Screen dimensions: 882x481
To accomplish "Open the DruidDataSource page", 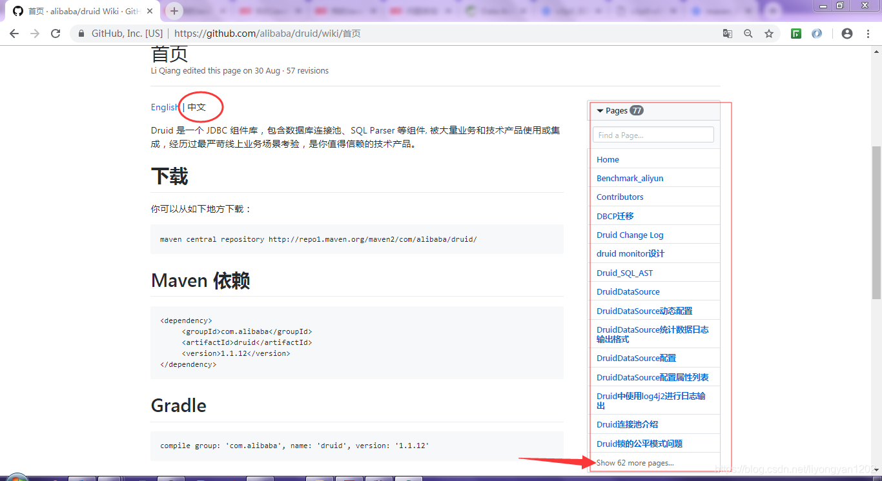I will [x=628, y=291].
